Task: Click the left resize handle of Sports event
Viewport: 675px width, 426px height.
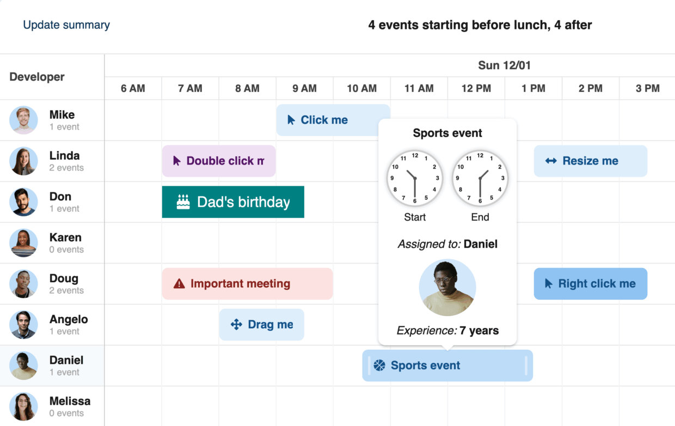Action: tap(369, 366)
